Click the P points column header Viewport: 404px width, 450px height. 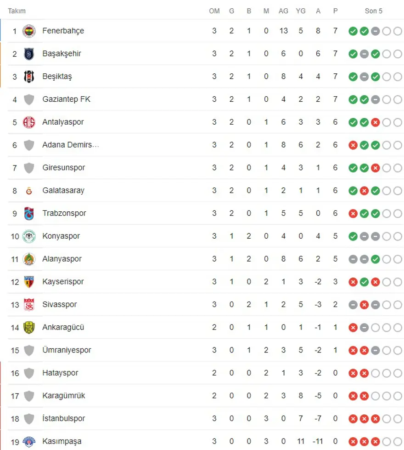[x=335, y=11]
